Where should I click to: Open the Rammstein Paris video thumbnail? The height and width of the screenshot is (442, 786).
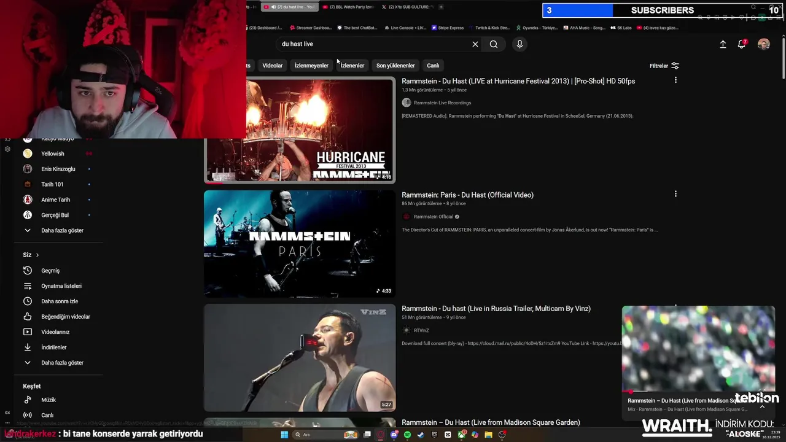(x=300, y=244)
